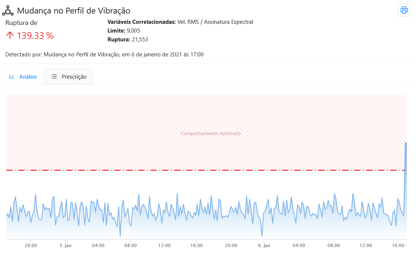Switch to the Prescrição tab
Screen dimensions: 416x254
click(69, 76)
